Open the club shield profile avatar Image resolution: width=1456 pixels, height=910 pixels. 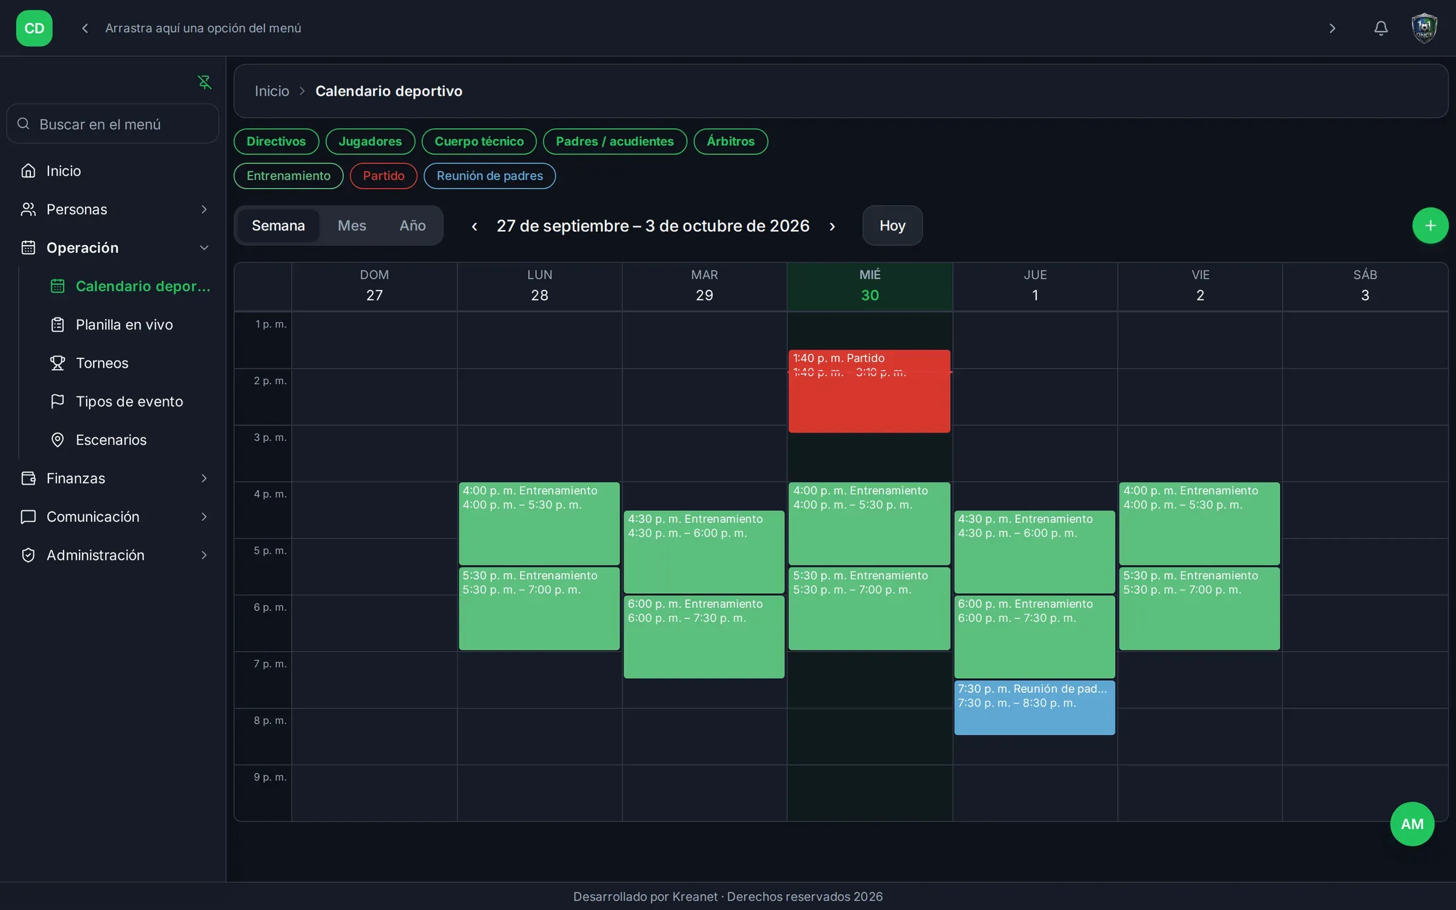(x=1424, y=28)
